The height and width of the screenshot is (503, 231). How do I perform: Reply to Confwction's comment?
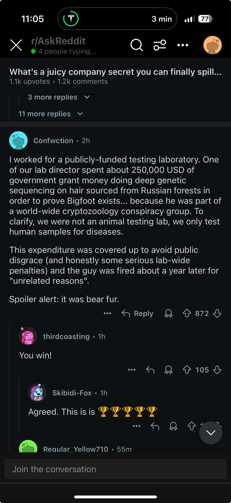[138, 313]
